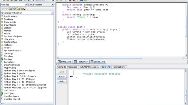Switch to the Intro.java tab
The width and height of the screenshot is (188, 105).
click(x=64, y=62)
